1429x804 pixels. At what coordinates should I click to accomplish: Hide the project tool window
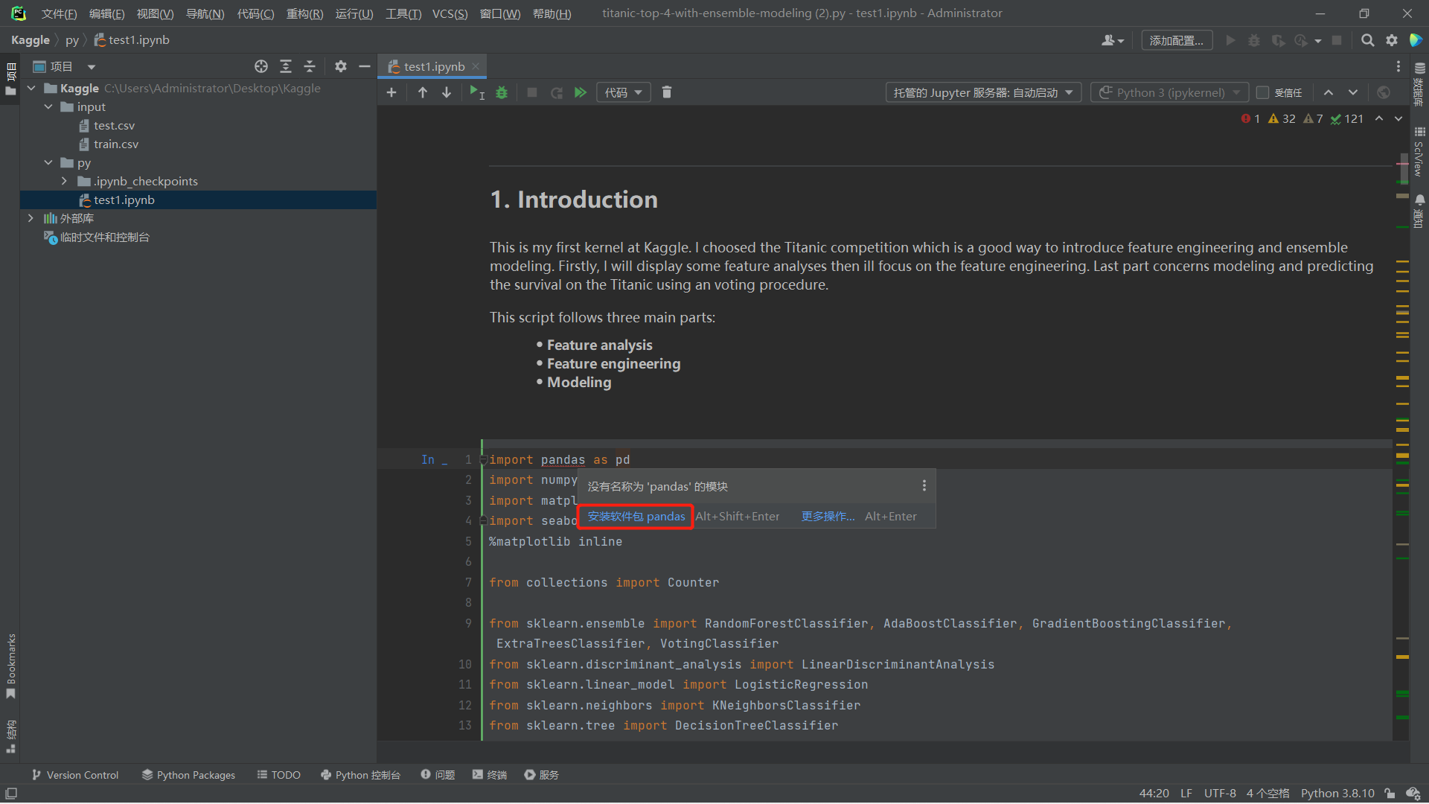click(365, 66)
